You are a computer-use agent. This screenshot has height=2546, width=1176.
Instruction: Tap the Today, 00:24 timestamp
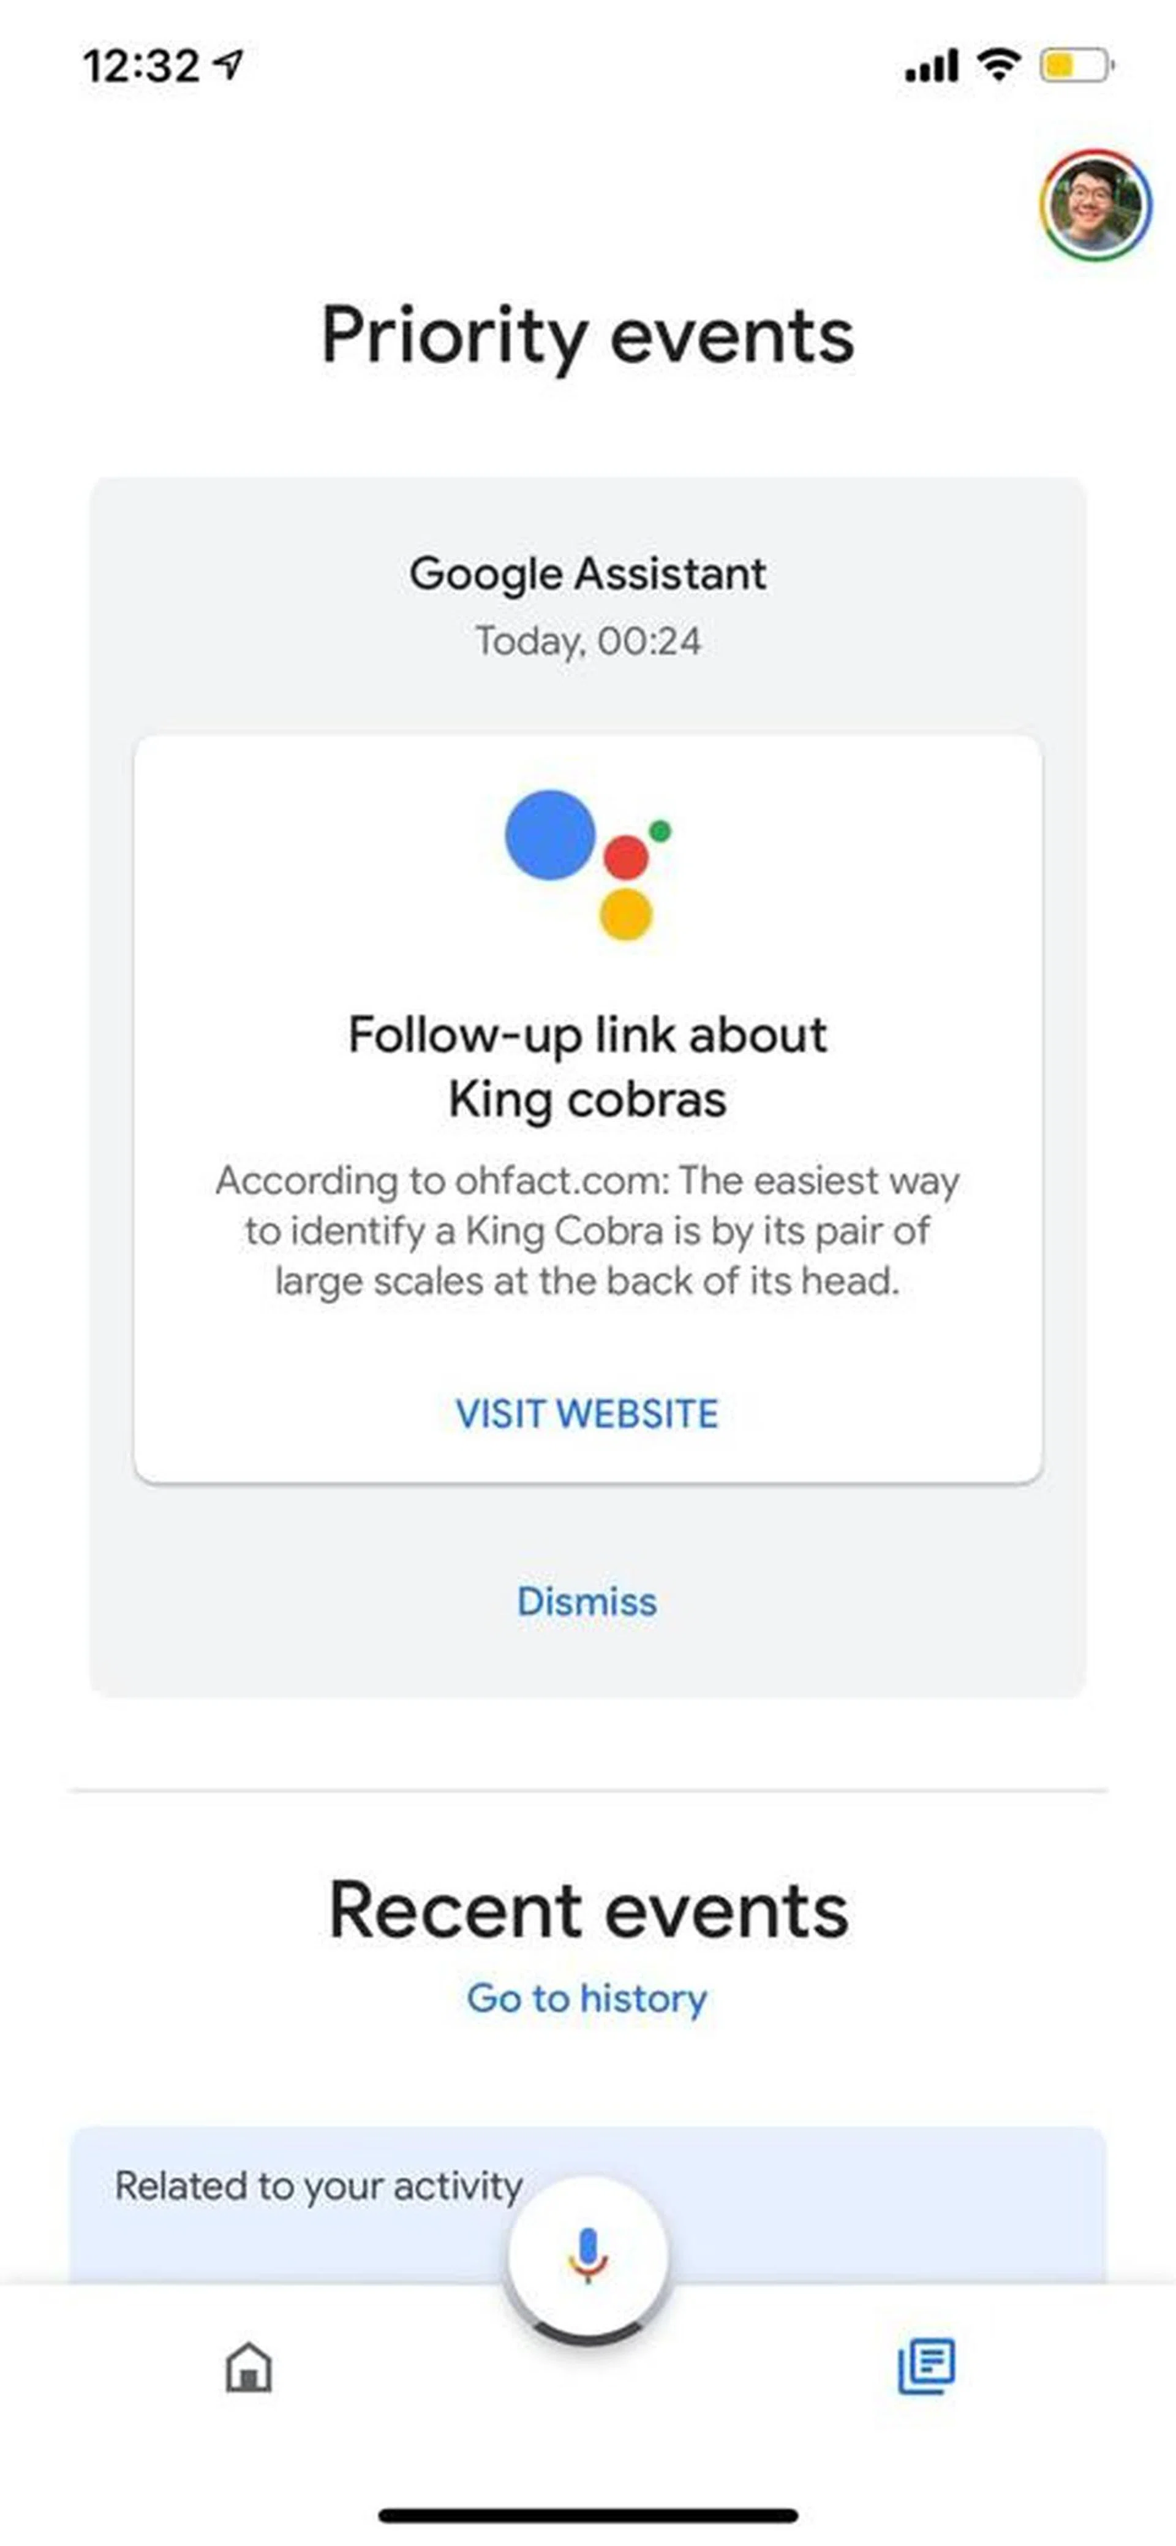pyautogui.click(x=587, y=642)
